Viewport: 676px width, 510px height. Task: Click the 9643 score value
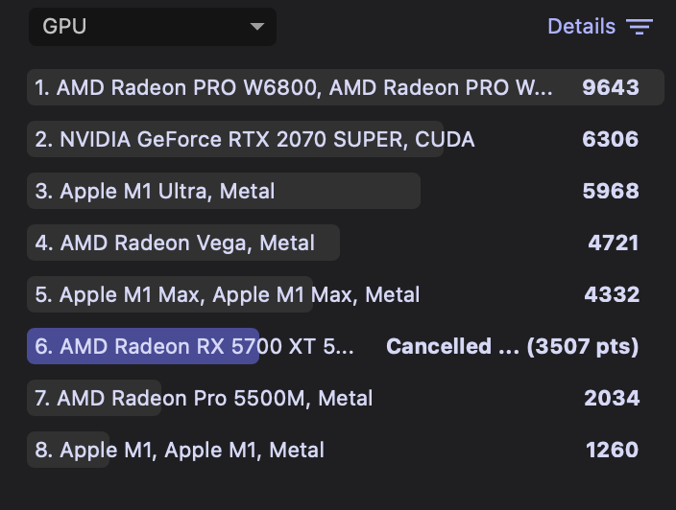(x=610, y=87)
